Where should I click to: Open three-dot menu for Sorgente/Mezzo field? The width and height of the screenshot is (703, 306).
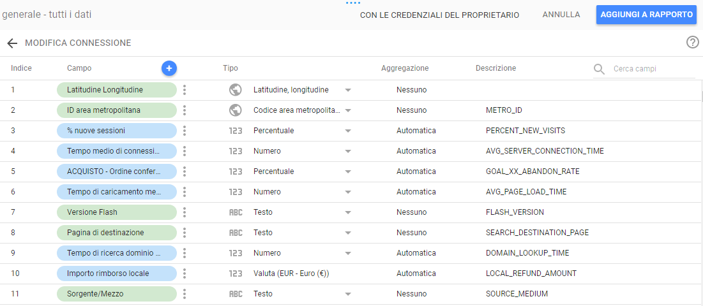184,294
